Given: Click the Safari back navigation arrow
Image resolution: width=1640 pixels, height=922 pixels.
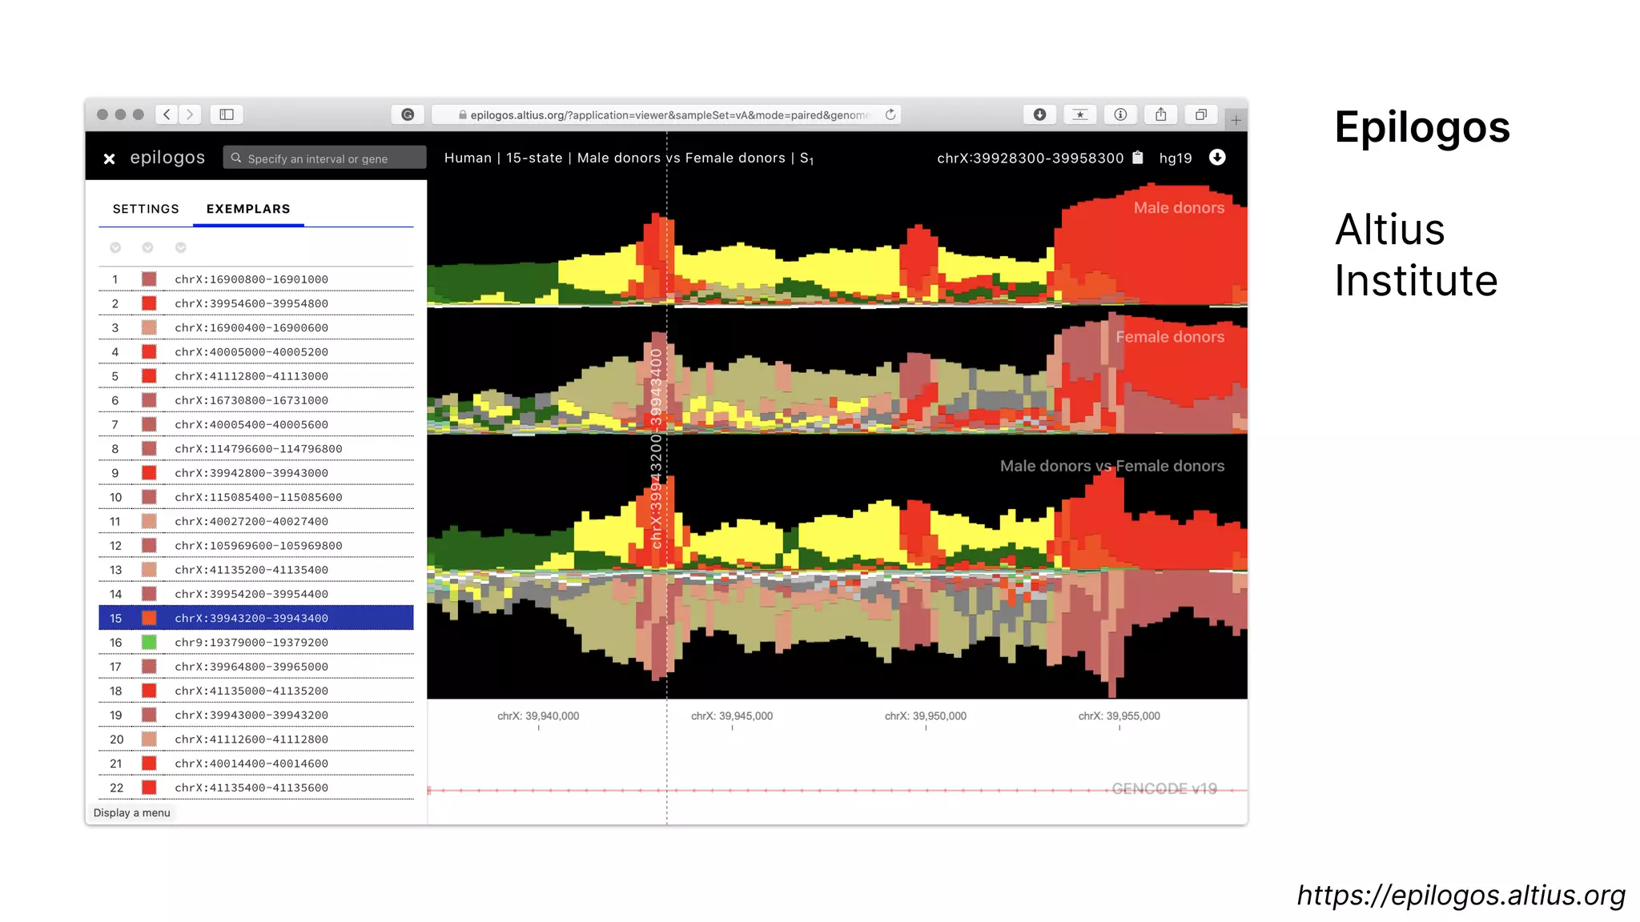Looking at the screenshot, I should tap(167, 114).
